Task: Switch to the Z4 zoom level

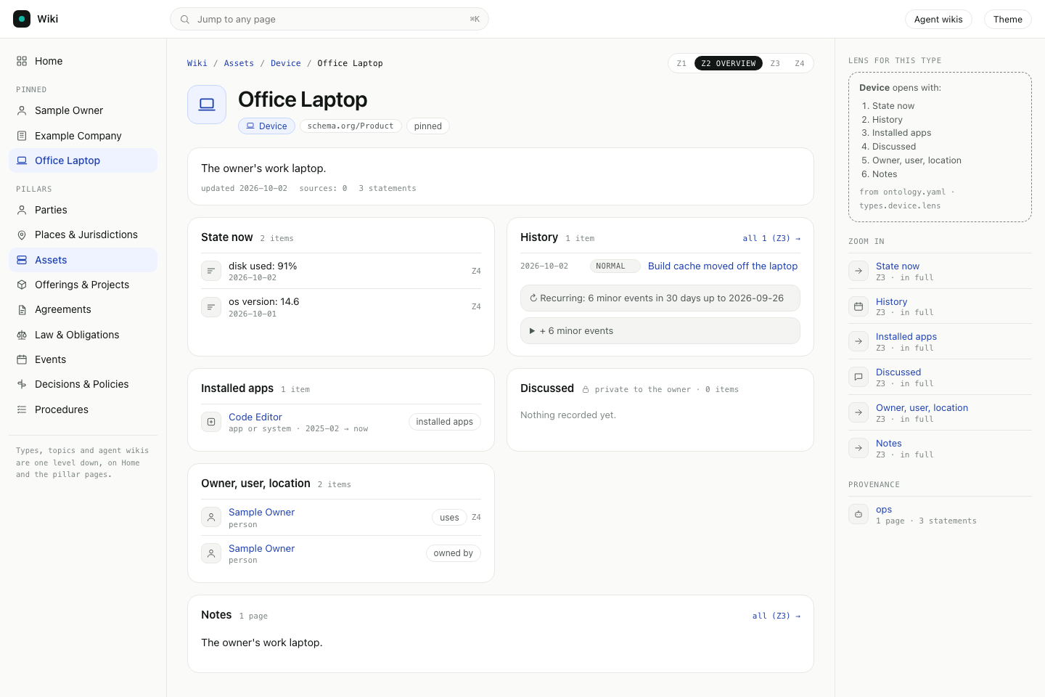Action: coord(800,63)
